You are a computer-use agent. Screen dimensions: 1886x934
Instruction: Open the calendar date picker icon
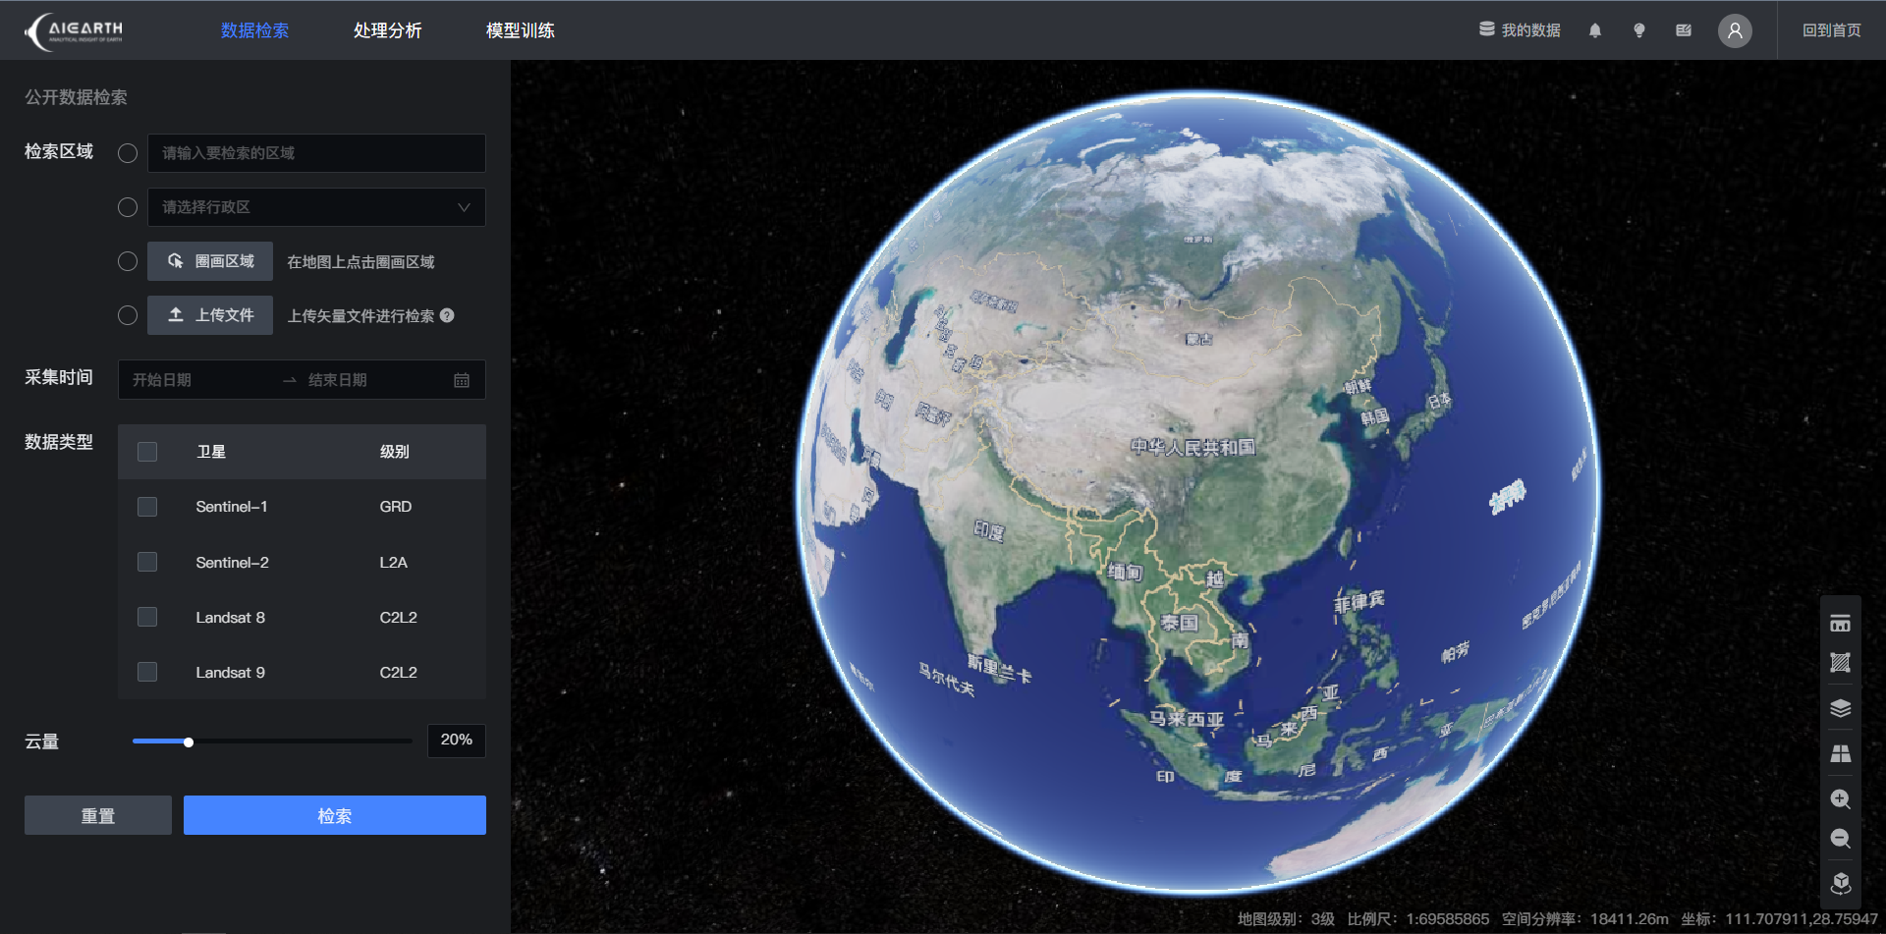[462, 380]
